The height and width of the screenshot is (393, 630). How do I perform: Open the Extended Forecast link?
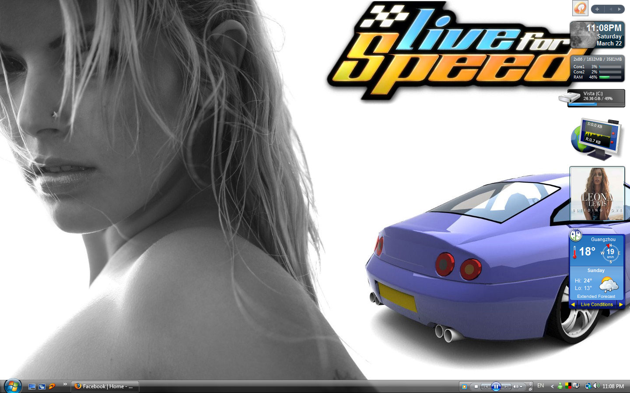(x=596, y=296)
